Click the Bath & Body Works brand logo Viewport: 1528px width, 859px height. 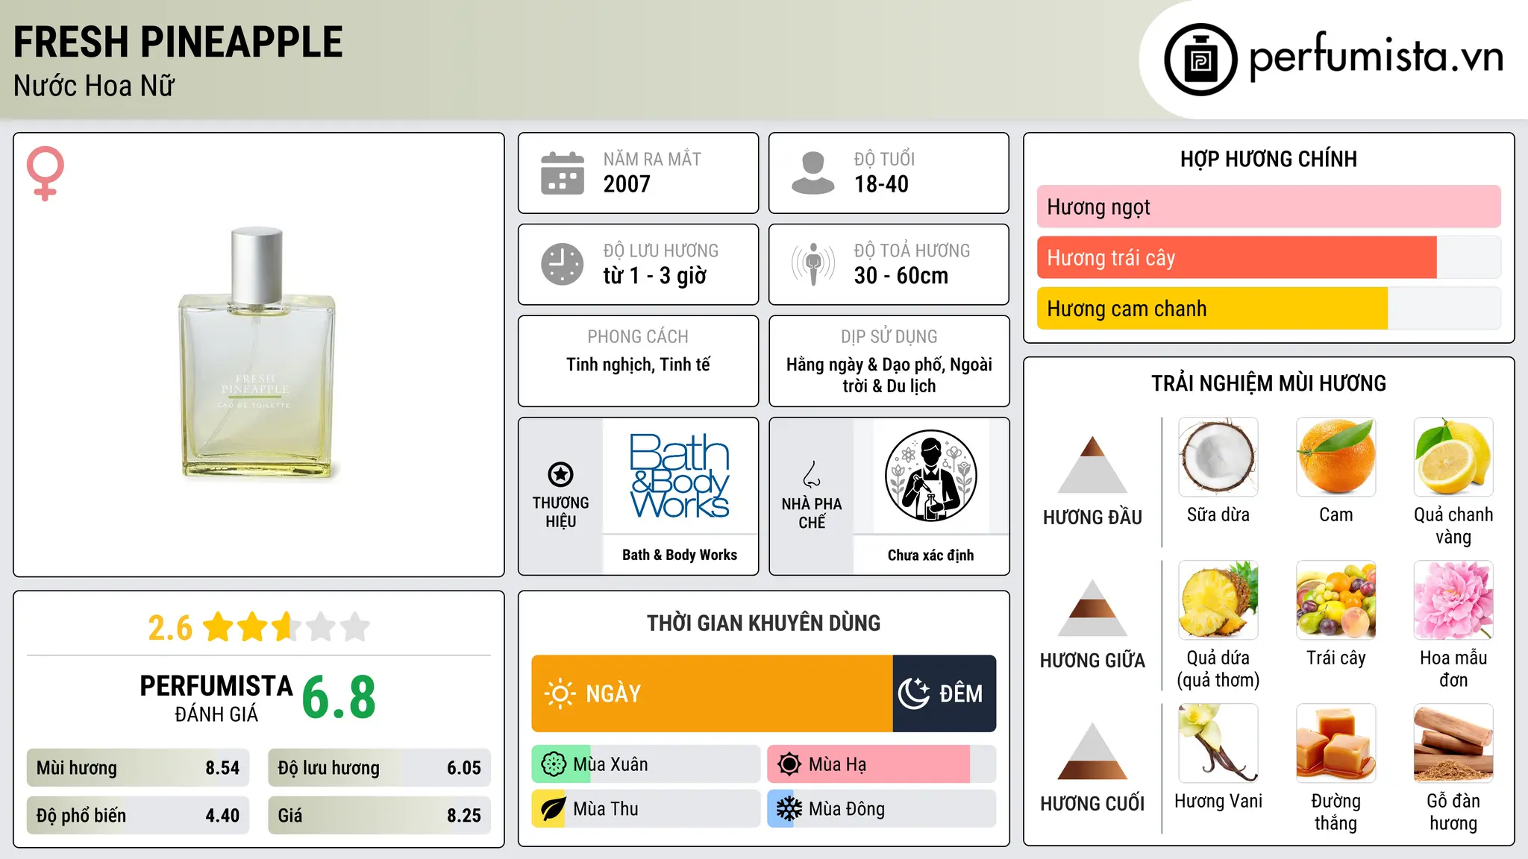(680, 476)
